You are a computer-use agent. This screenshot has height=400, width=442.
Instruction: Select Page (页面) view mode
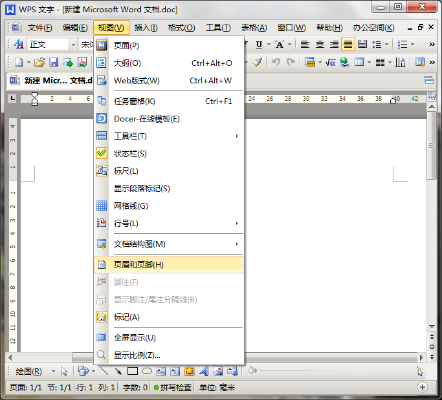[169, 46]
